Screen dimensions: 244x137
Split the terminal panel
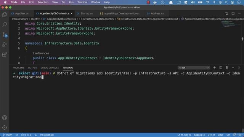coord(221,68)
